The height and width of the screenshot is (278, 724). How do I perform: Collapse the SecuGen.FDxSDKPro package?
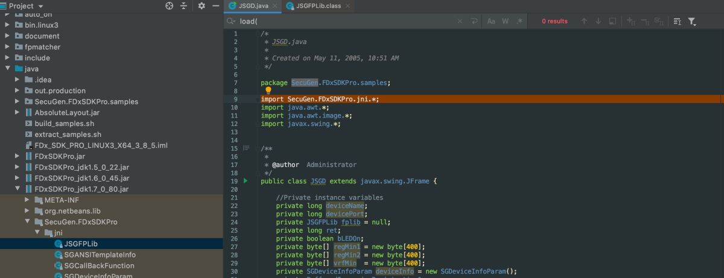tap(27, 221)
